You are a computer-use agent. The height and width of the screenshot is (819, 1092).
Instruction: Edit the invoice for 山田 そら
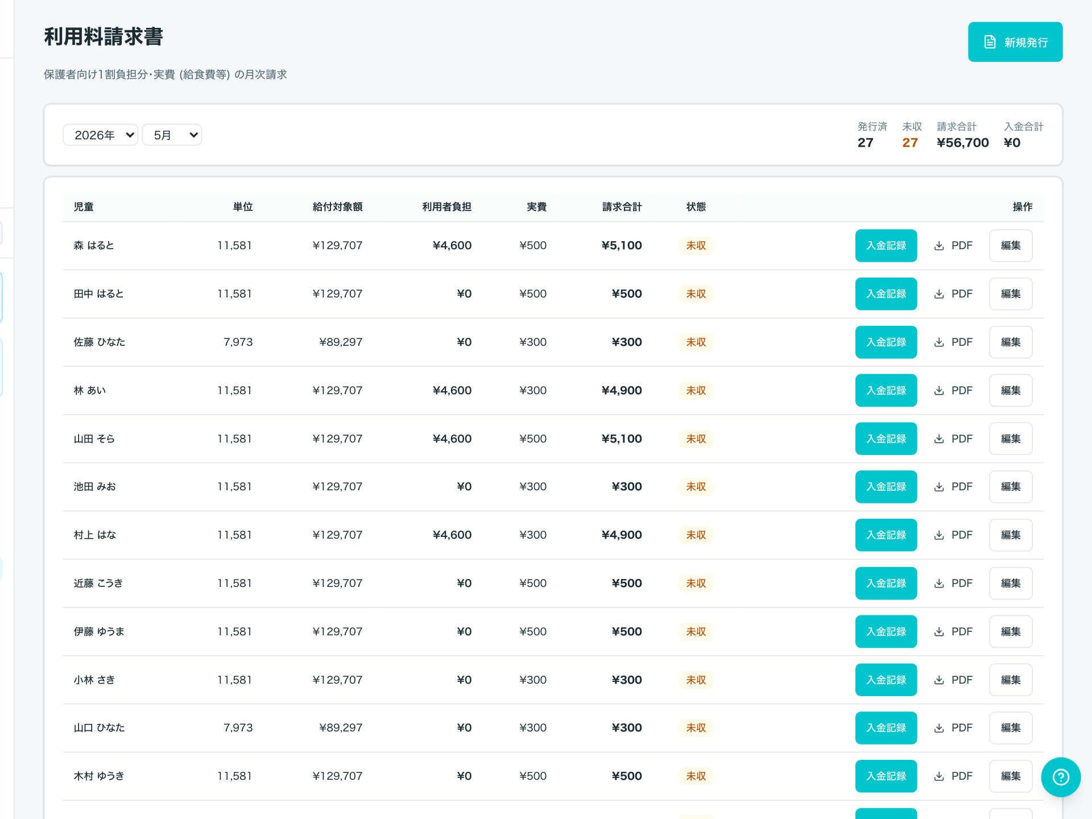click(x=1011, y=439)
